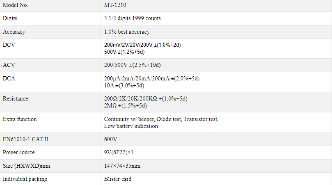This screenshot has height=185, width=332.
Task: Select the 200/500V ±(2.5%+10d) value
Action: pos(132,65)
